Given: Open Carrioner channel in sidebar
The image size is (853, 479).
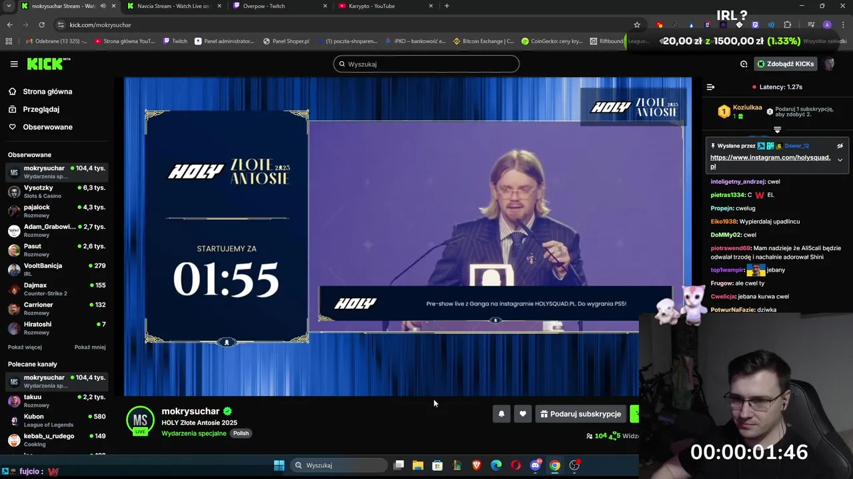Looking at the screenshot, I should 57,309.
